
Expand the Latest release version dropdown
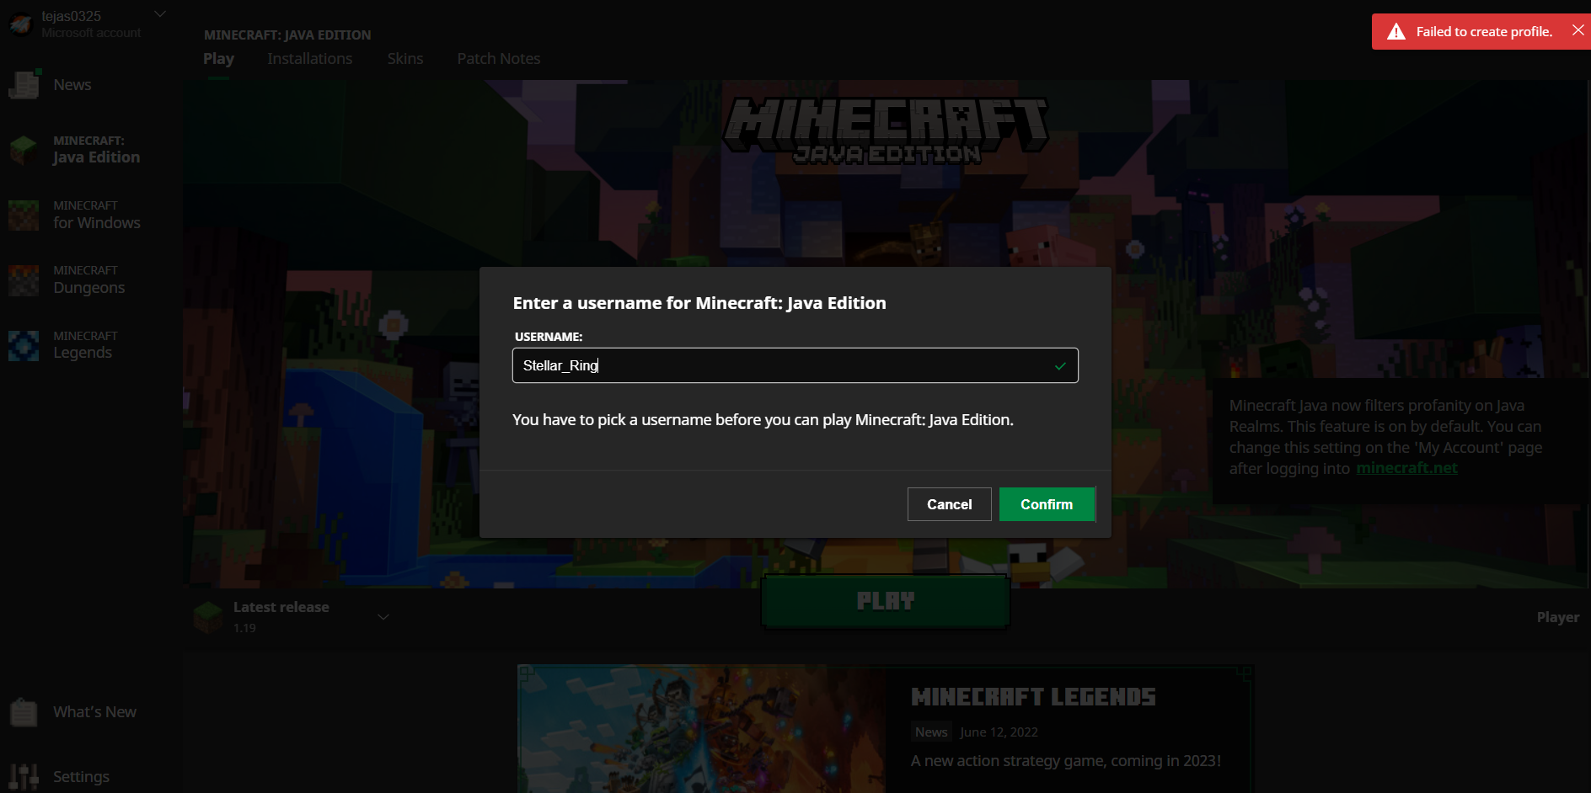coord(383,617)
